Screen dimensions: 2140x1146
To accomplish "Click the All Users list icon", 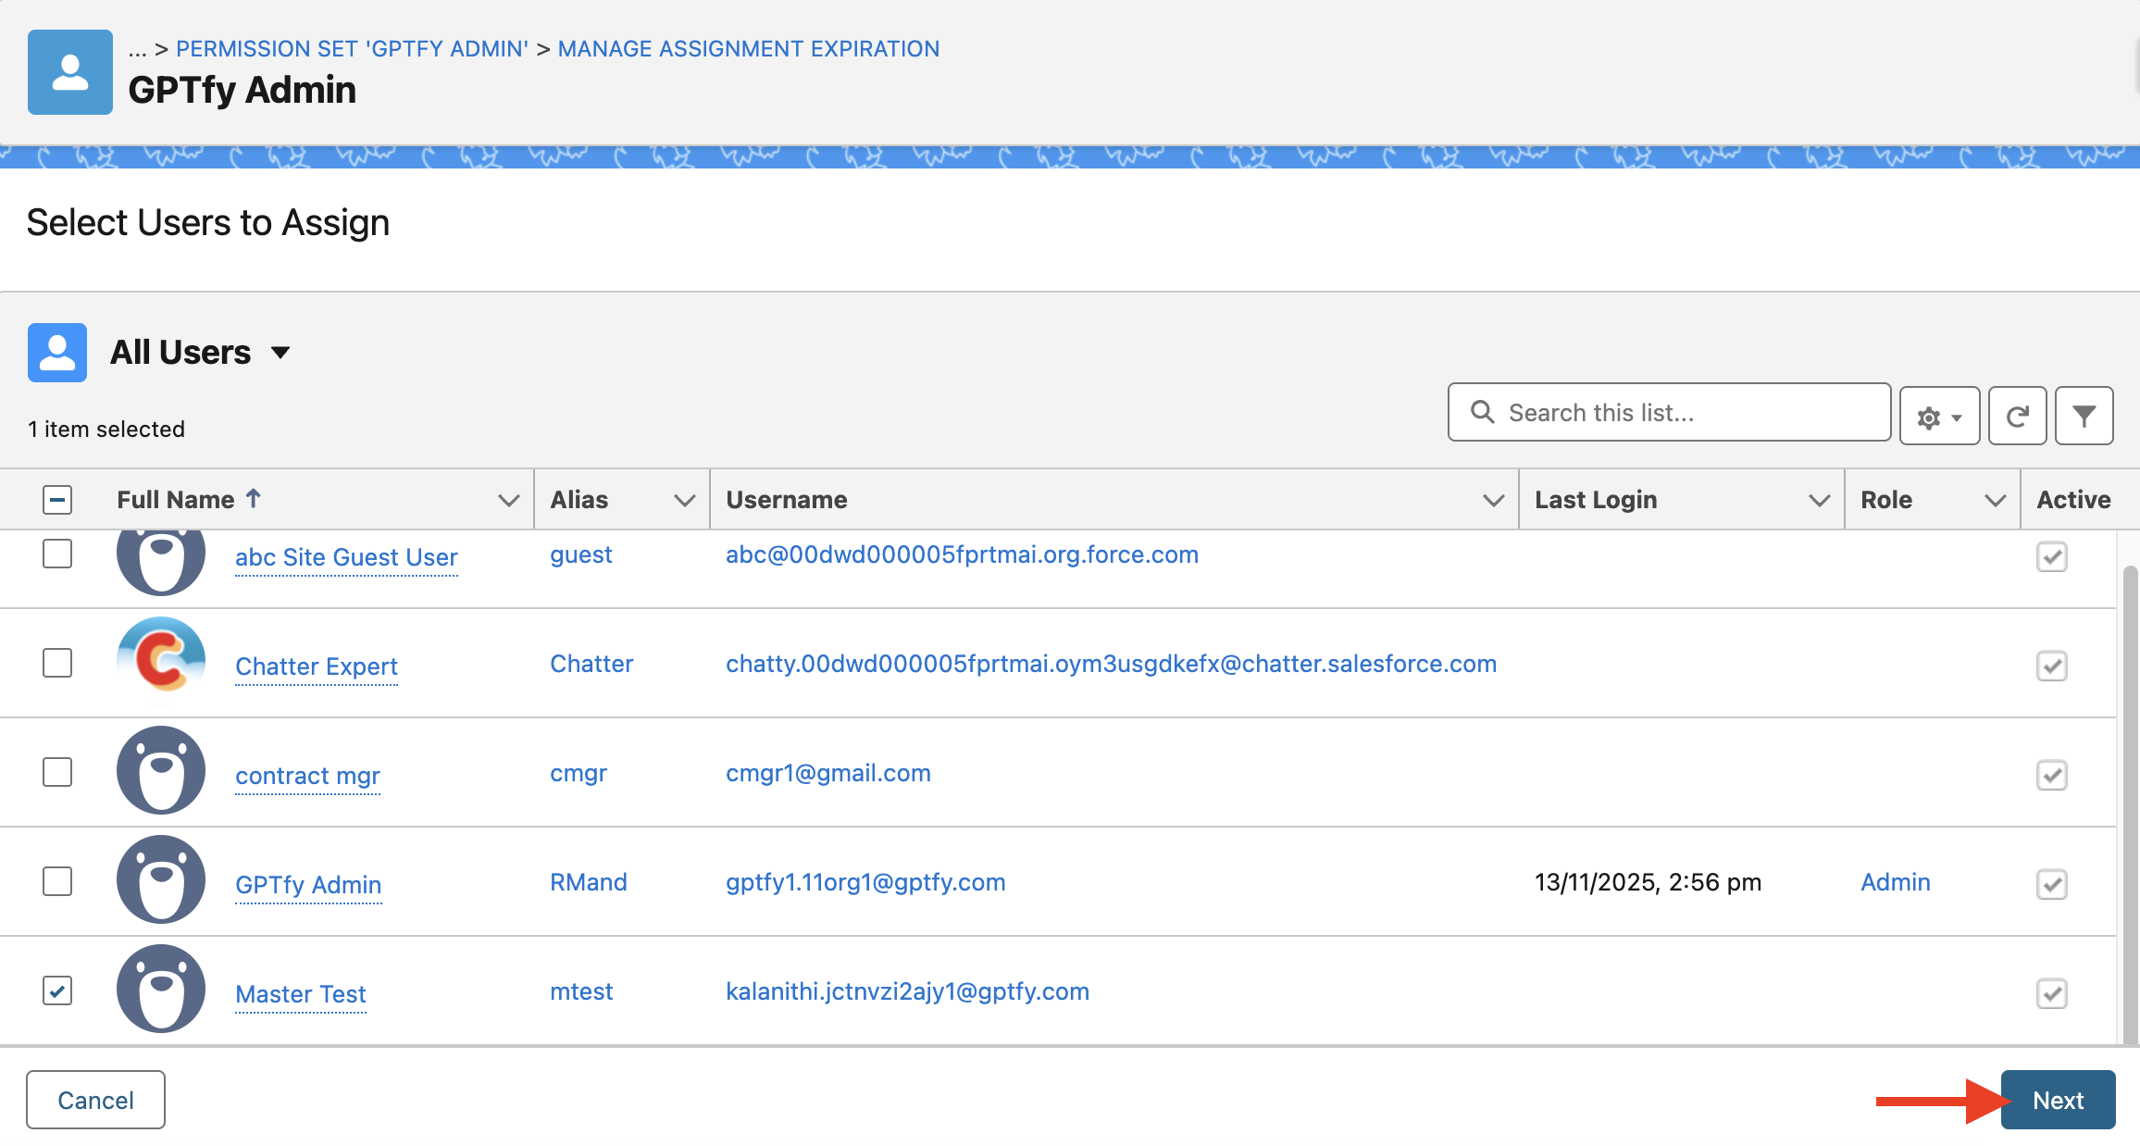I will pyautogui.click(x=57, y=353).
